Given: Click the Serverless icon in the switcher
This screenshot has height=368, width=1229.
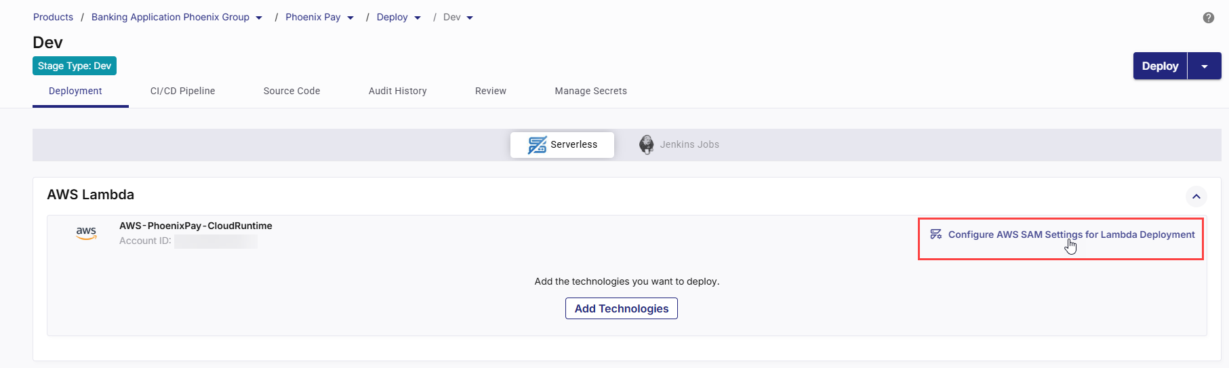Looking at the screenshot, I should [538, 145].
